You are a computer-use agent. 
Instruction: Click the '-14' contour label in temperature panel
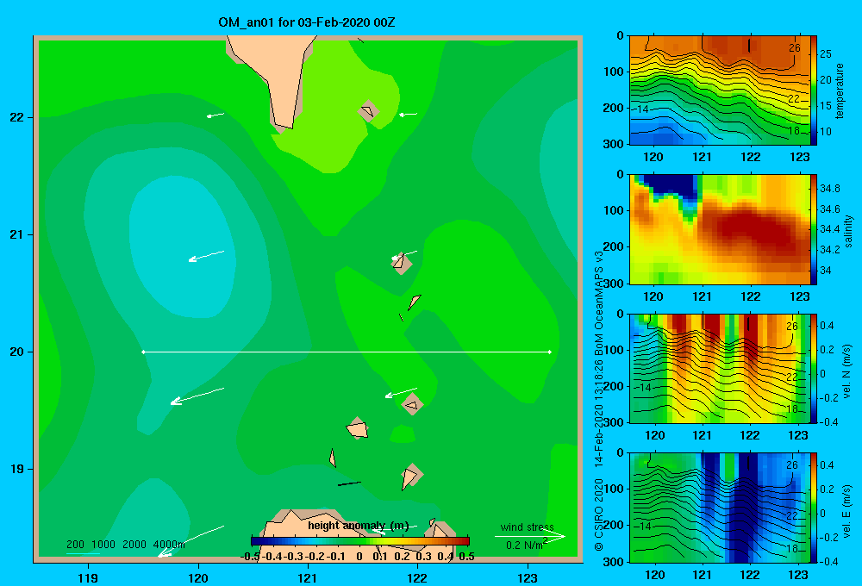642,109
